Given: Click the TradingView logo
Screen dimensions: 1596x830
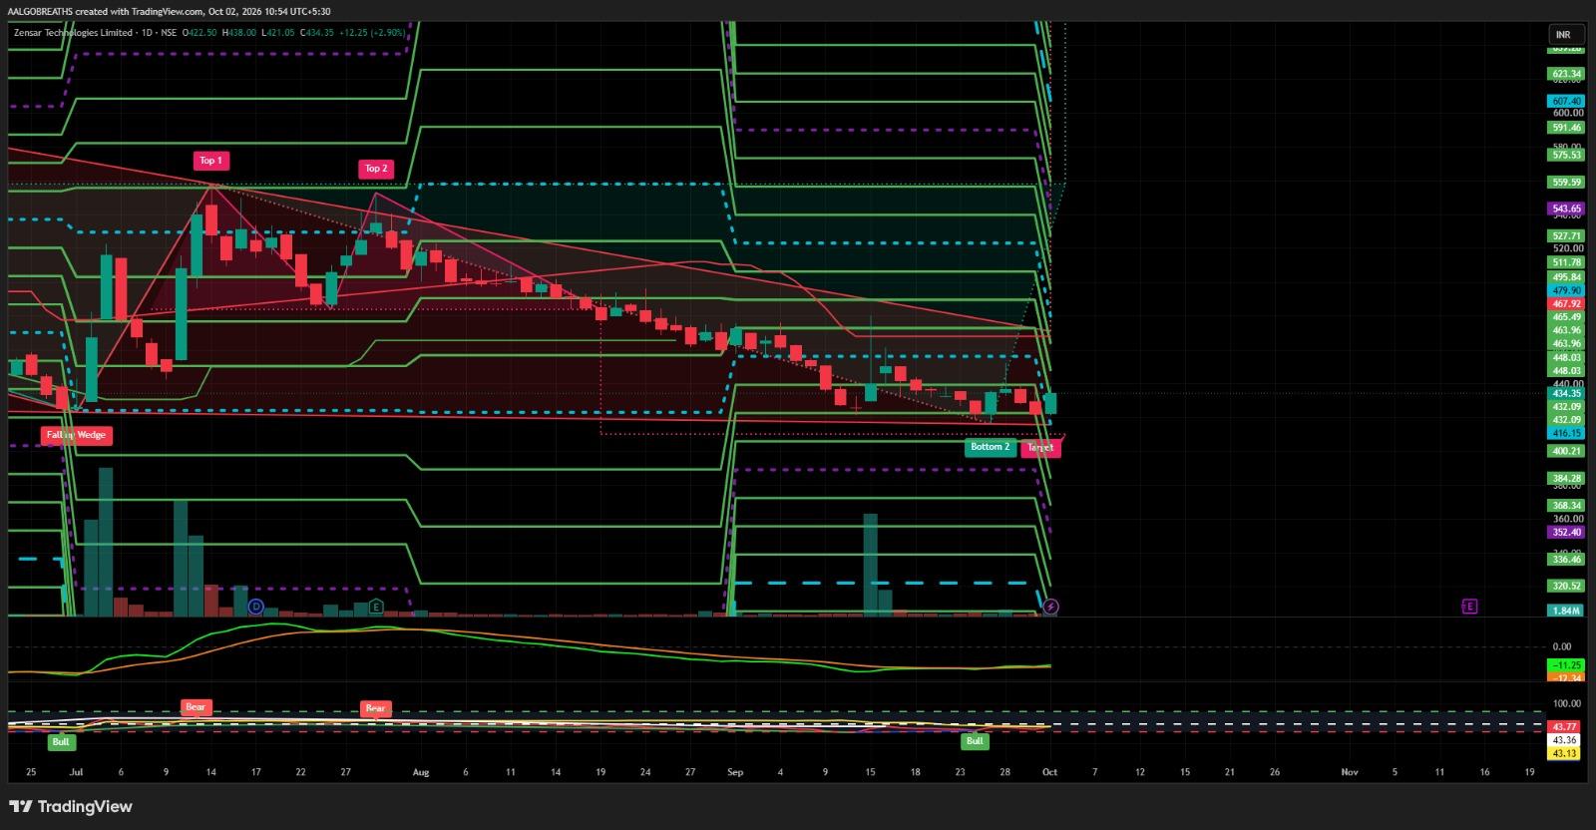Looking at the screenshot, I should 71,806.
